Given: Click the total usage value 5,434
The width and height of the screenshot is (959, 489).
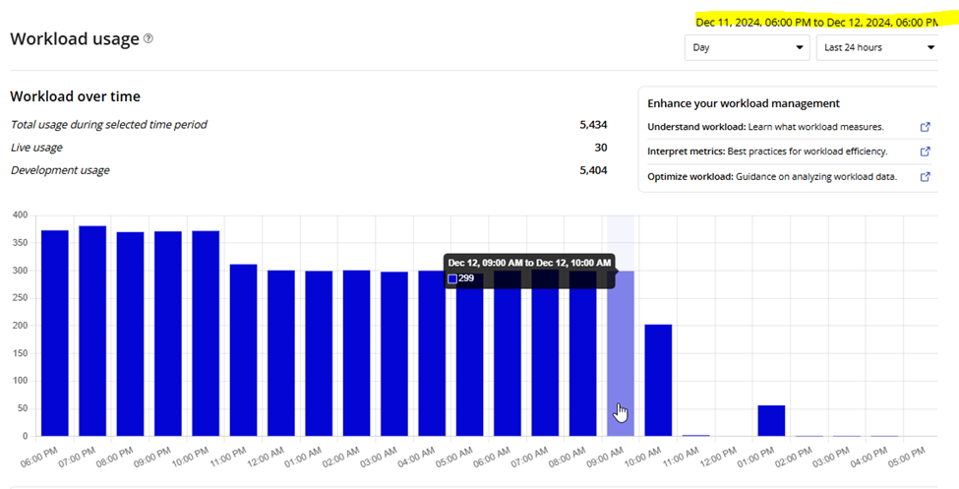Looking at the screenshot, I should click(593, 124).
